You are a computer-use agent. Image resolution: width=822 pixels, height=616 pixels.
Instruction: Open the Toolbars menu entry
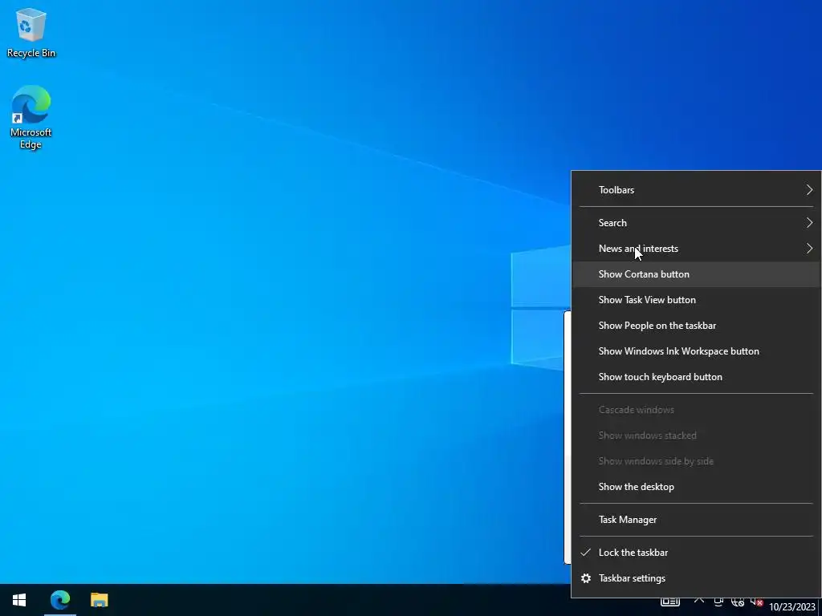coord(696,189)
